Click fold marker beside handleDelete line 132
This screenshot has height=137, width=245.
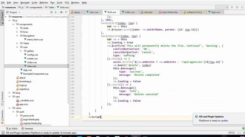tap(81, 36)
